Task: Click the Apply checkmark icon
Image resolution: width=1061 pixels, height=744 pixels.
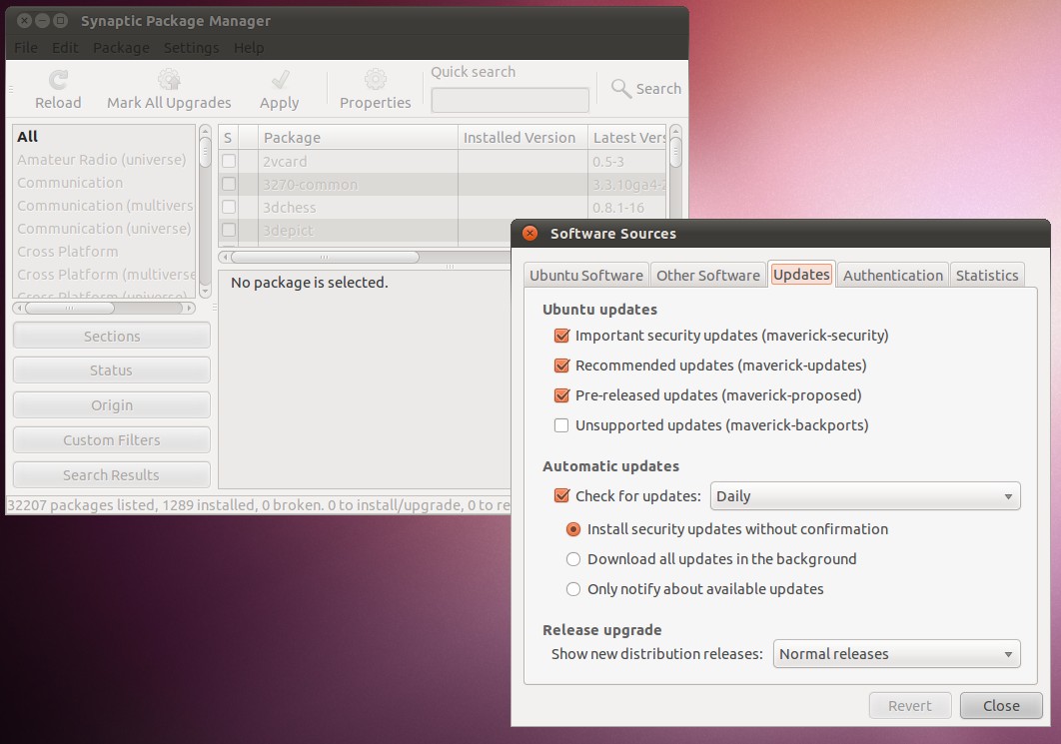Action: 280,80
